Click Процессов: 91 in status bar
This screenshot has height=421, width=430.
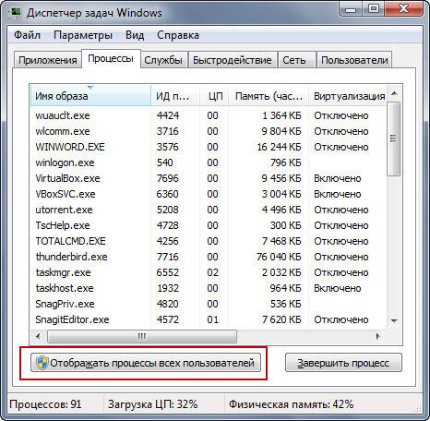pyautogui.click(x=45, y=404)
